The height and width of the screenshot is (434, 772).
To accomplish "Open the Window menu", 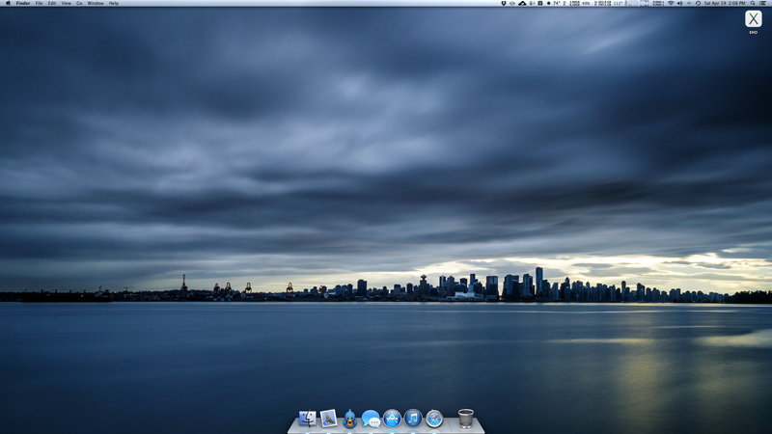I will [x=96, y=3].
